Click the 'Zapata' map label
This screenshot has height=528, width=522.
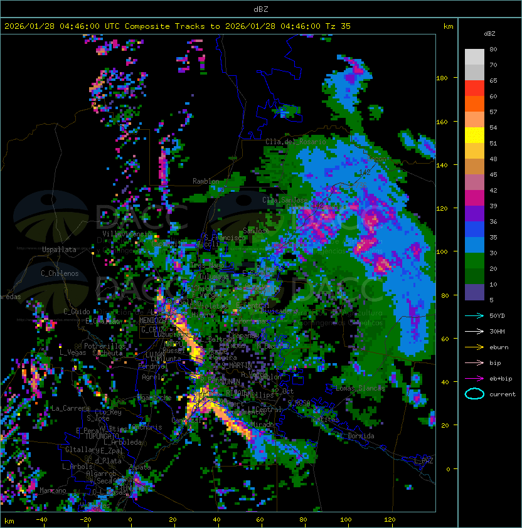point(140,467)
